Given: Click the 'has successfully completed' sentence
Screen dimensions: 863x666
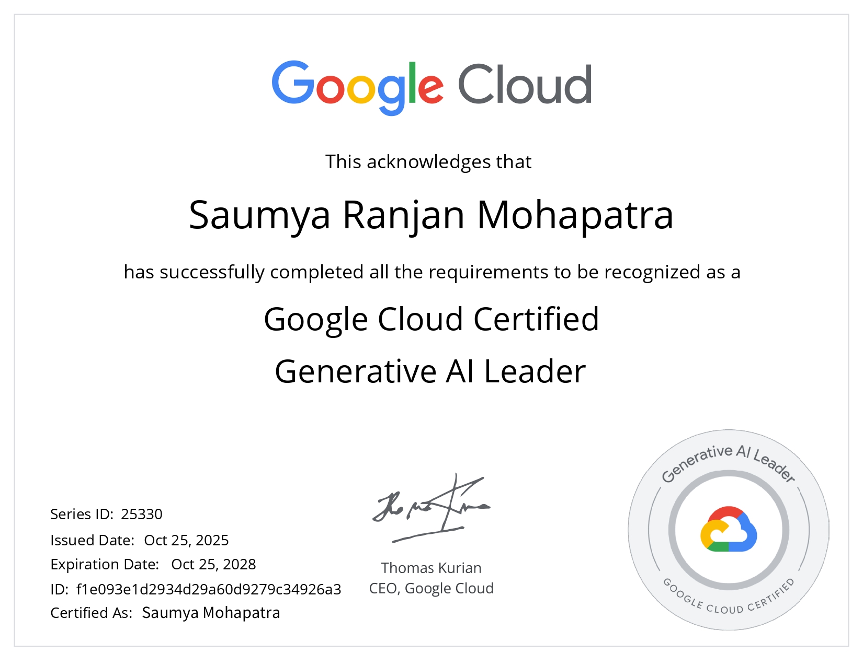Looking at the screenshot, I should click(432, 272).
